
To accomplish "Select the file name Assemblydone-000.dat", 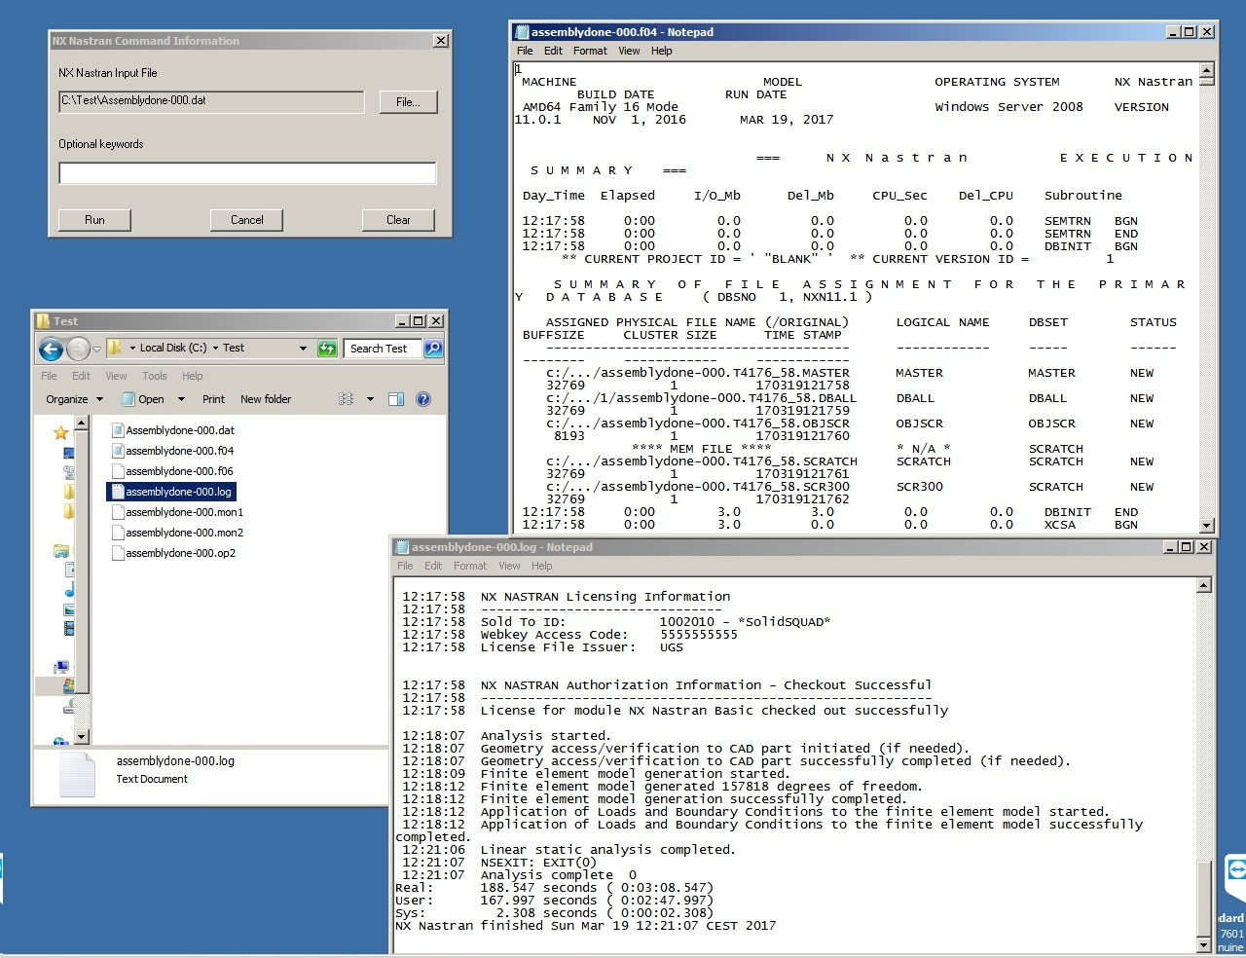I will [x=180, y=430].
